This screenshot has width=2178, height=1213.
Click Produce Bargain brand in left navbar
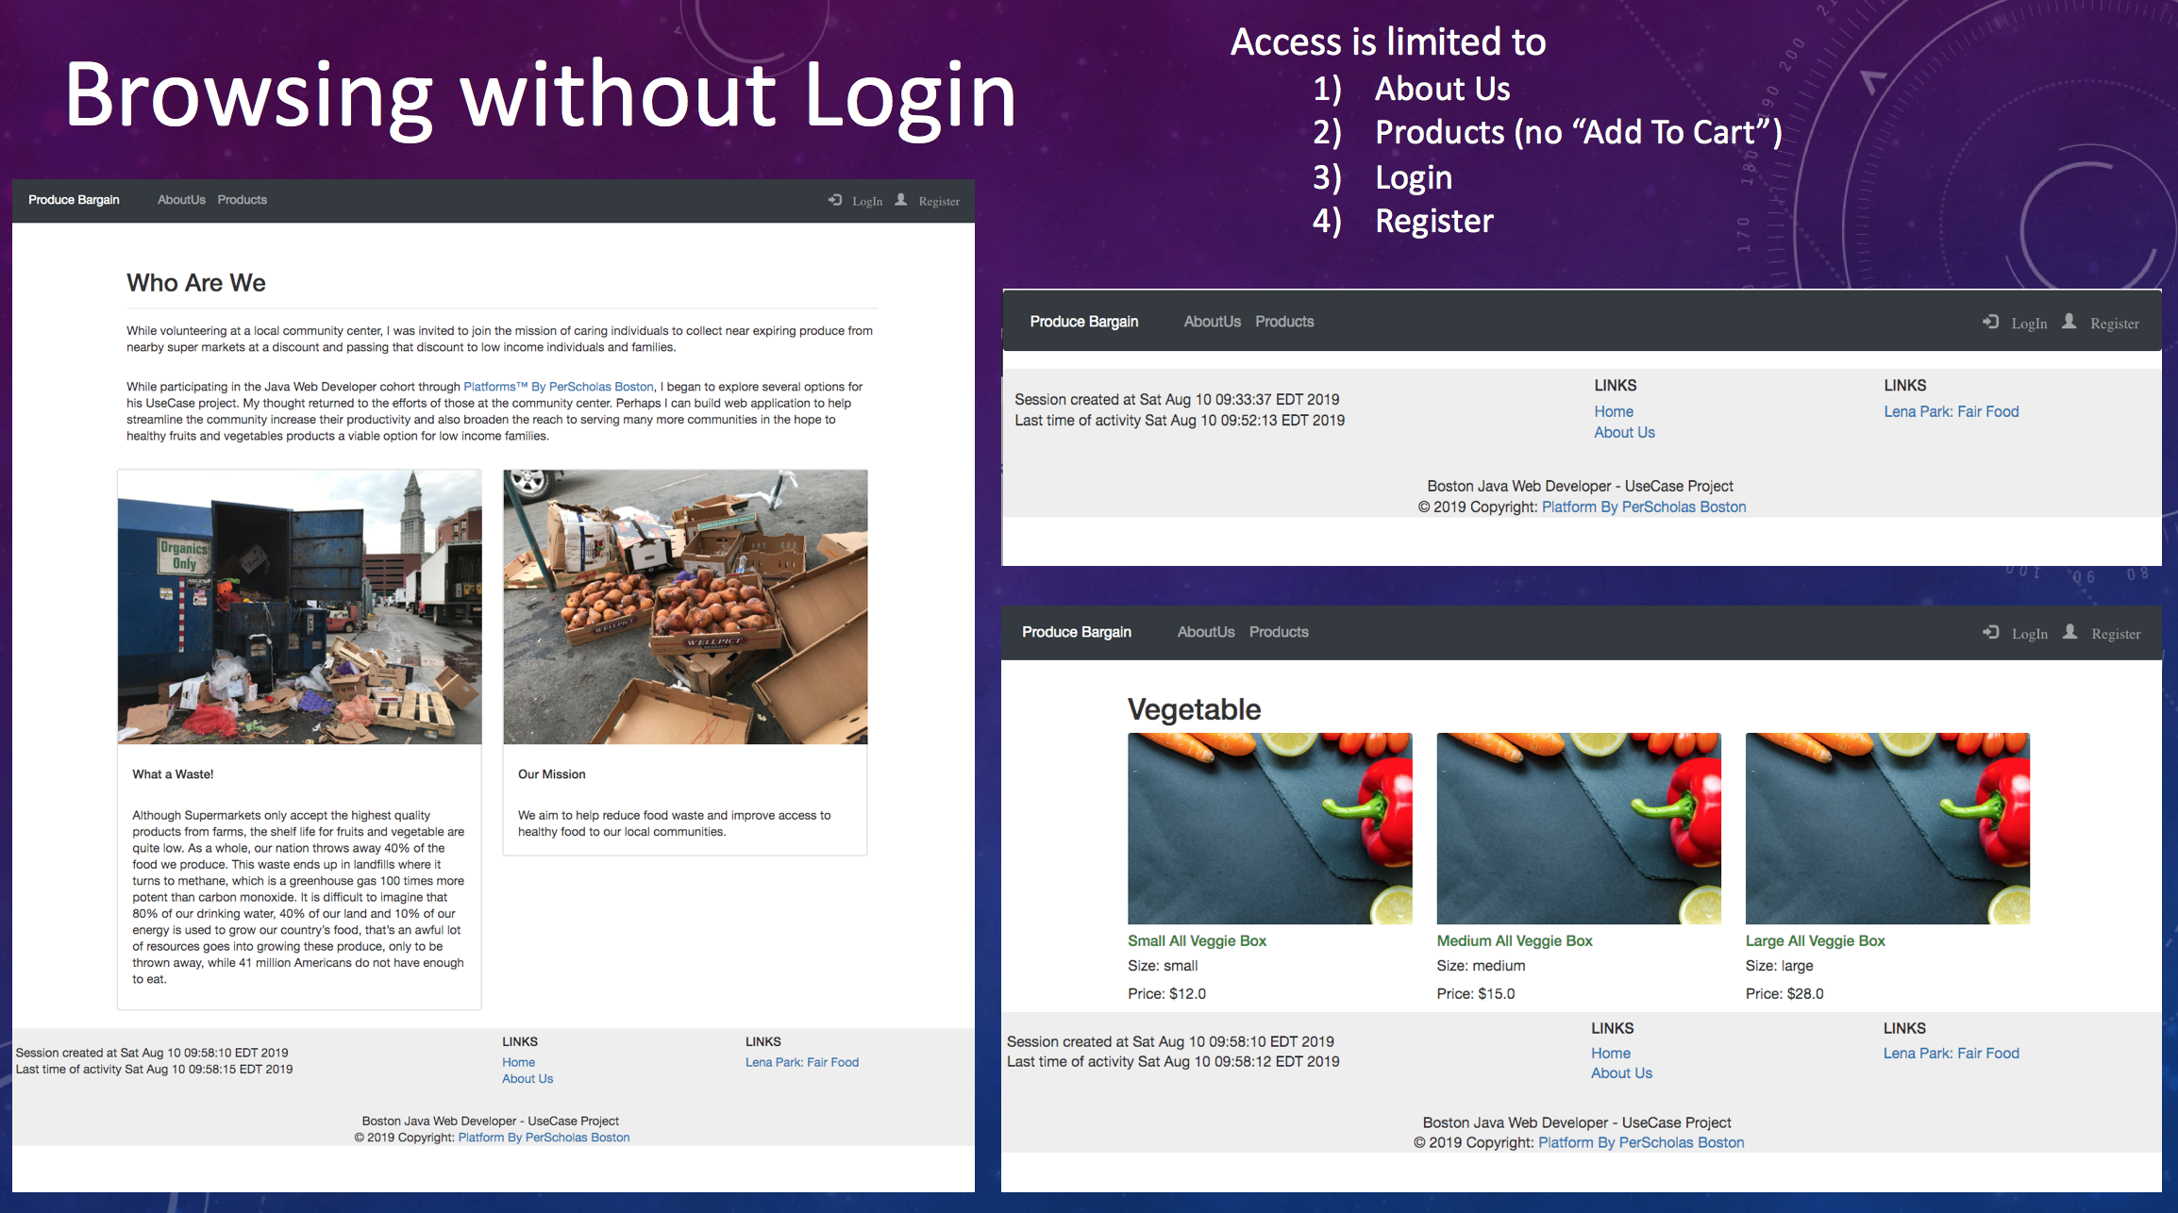pos(74,200)
